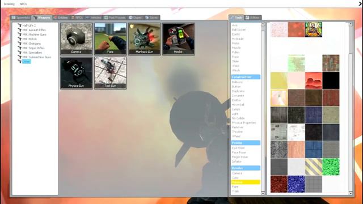Select the Pulley tool
Image resolution: width=363 pixels, height=204 pixels.
pyautogui.click(x=235, y=52)
